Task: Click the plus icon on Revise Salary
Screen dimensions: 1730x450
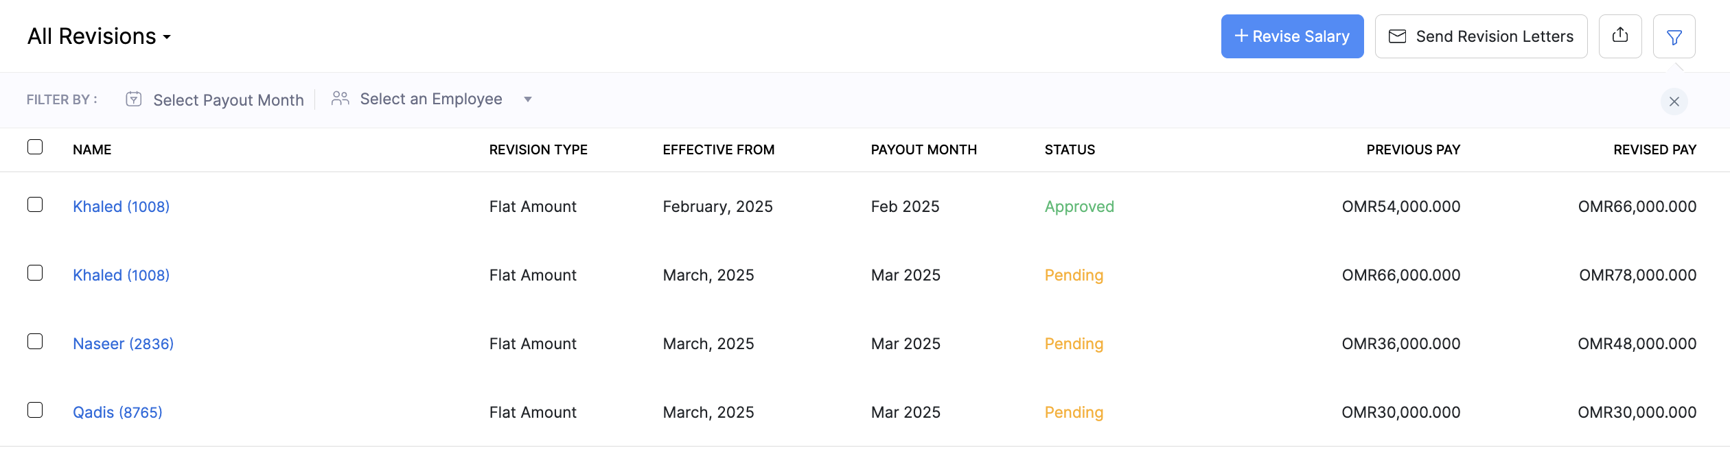Action: click(x=1241, y=36)
